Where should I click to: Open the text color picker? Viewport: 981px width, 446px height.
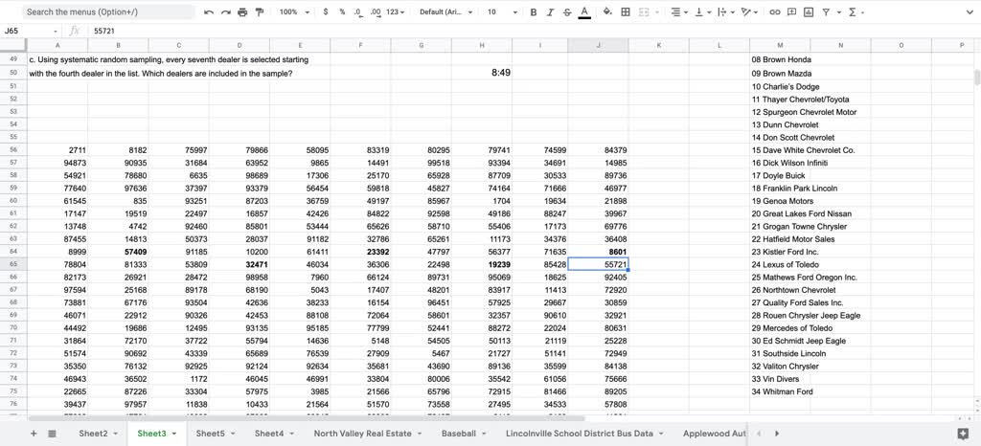click(x=584, y=12)
